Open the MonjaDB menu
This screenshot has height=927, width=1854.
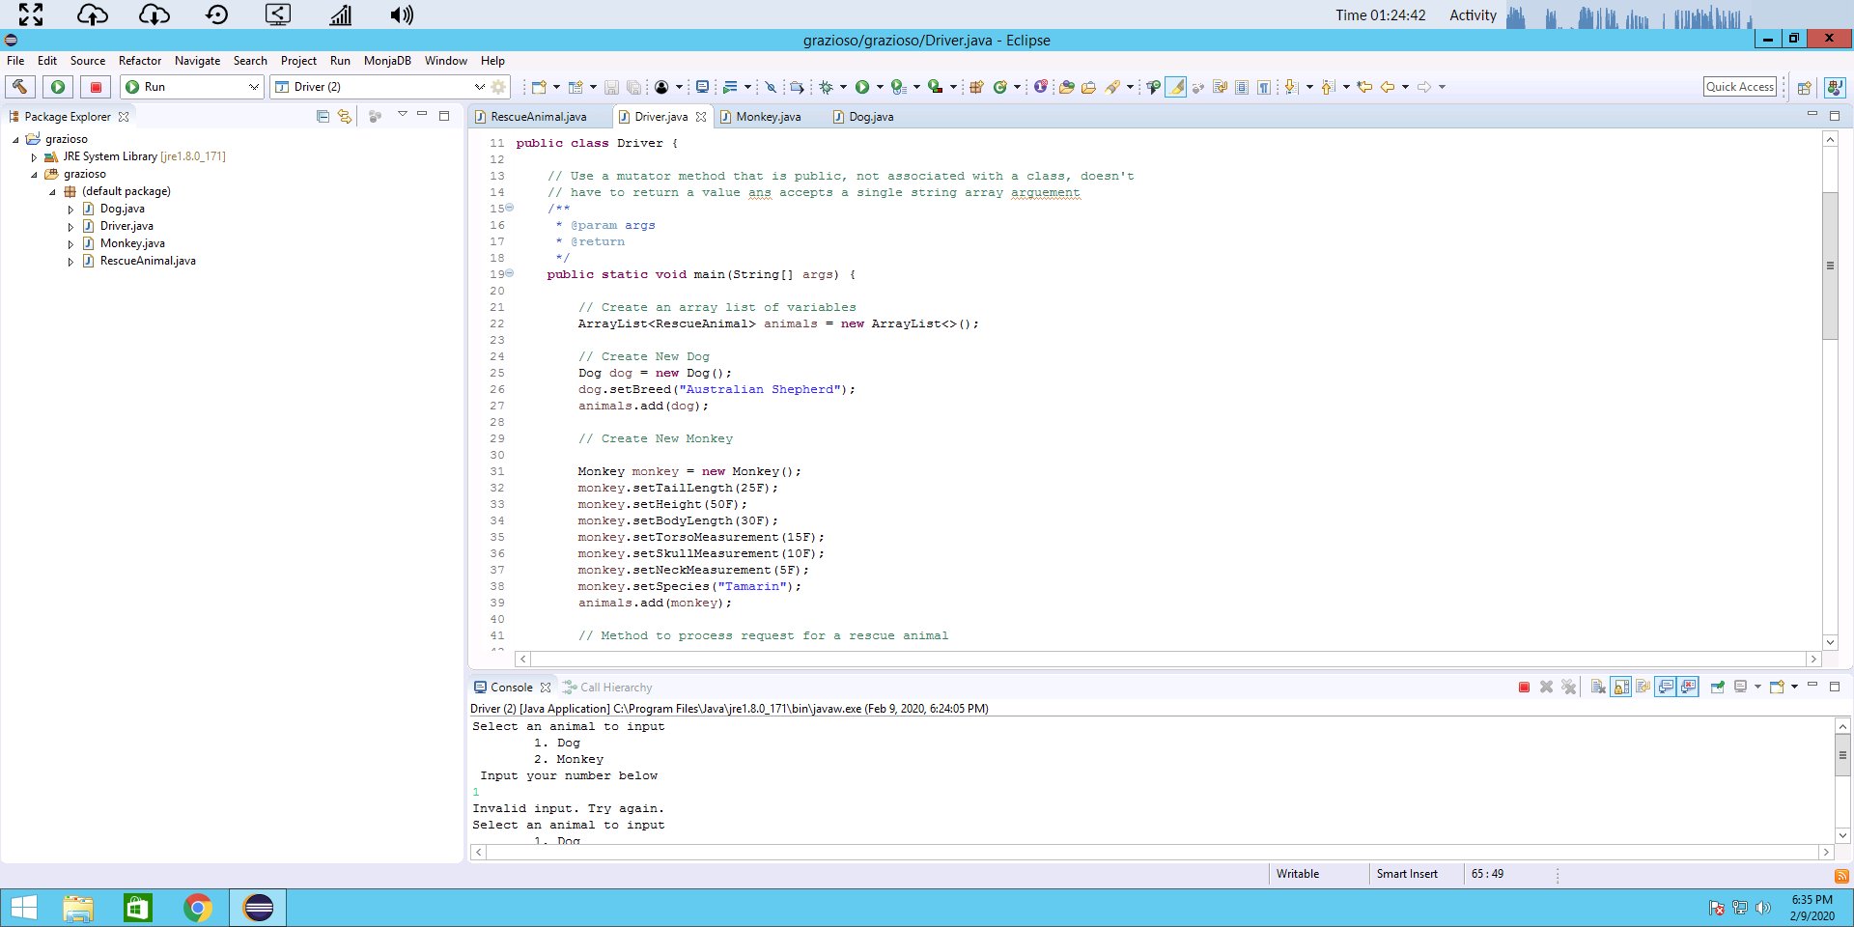pyautogui.click(x=387, y=61)
